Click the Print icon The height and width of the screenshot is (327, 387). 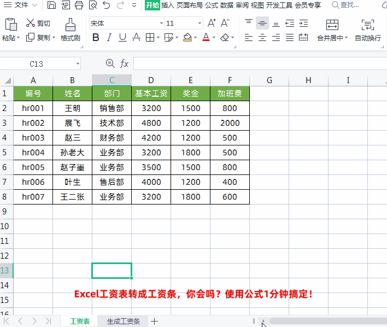pos(79,5)
